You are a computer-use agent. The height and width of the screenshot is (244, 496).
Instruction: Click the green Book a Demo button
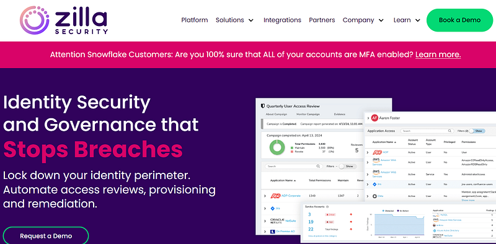[x=459, y=20]
